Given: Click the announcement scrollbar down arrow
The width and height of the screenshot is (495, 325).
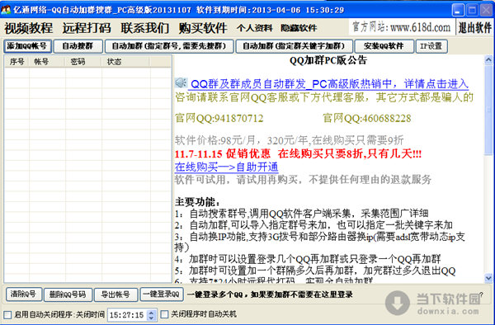Looking at the screenshot, I should point(488,278).
